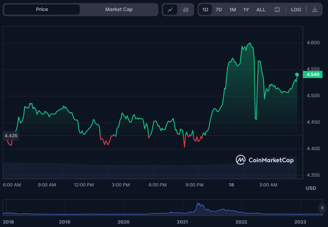Select the 1Y timeframe
This screenshot has width=328, height=227.
246,10
